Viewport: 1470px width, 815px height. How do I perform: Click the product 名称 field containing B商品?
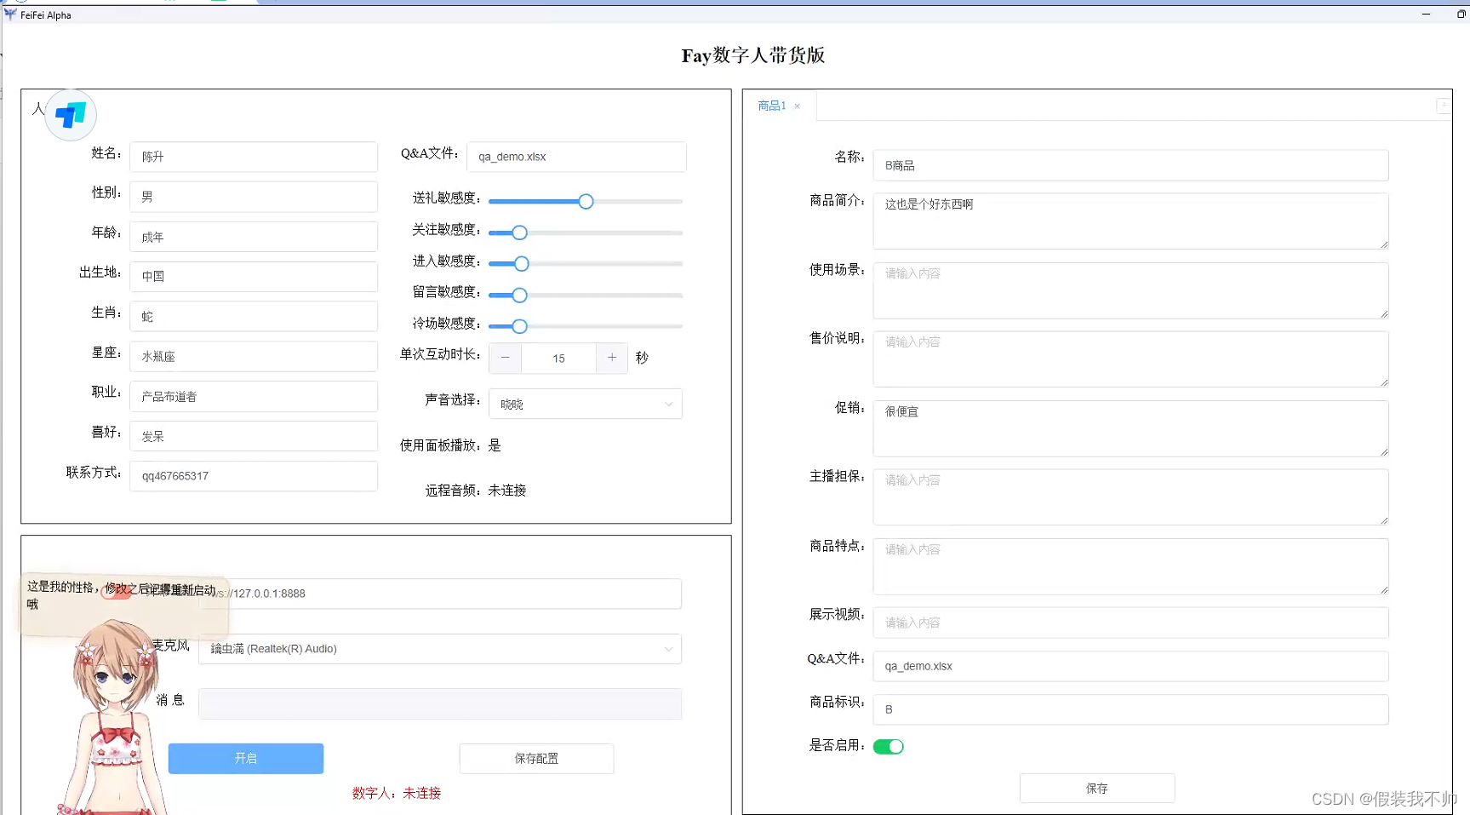(1130, 165)
